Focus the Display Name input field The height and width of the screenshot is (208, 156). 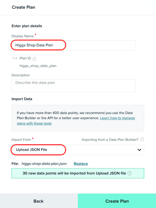coord(73,45)
